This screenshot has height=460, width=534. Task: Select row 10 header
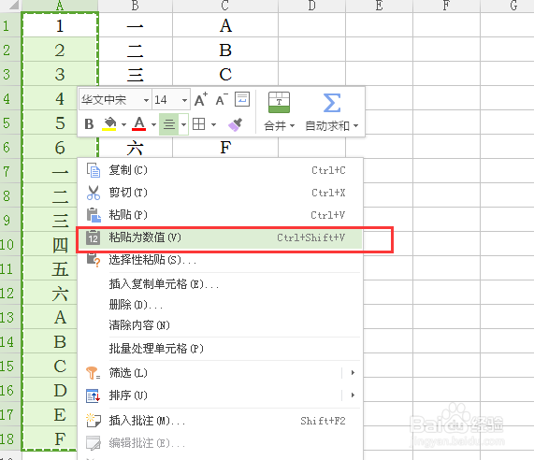coord(10,244)
